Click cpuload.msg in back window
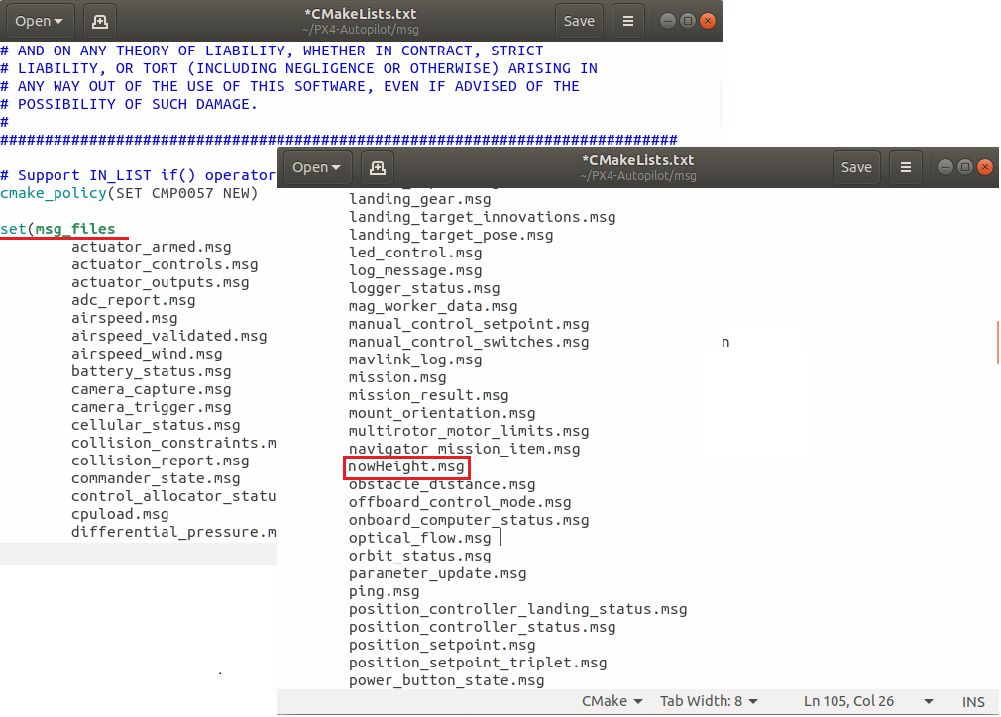This screenshot has width=1001, height=717. tap(120, 515)
